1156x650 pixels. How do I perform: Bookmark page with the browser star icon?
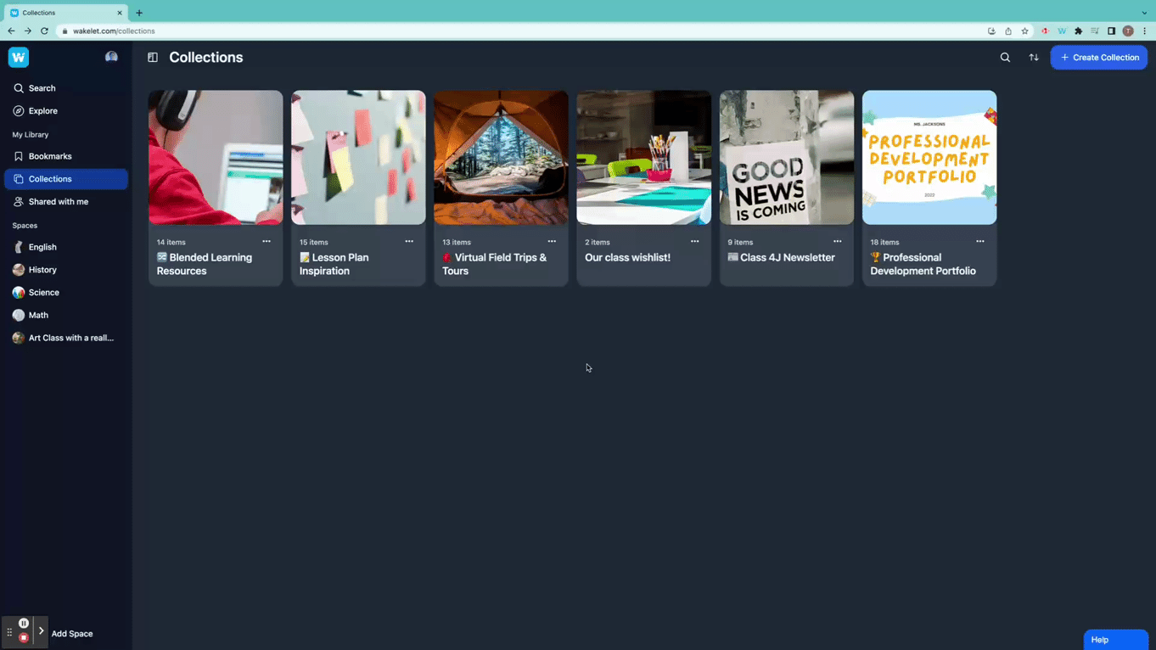(1024, 31)
